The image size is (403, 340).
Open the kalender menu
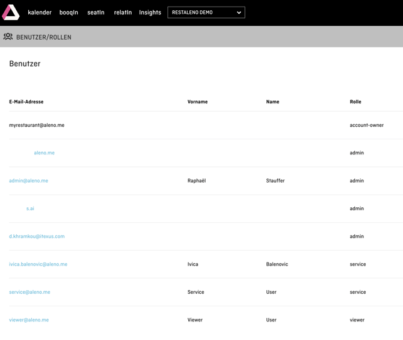[x=40, y=13]
